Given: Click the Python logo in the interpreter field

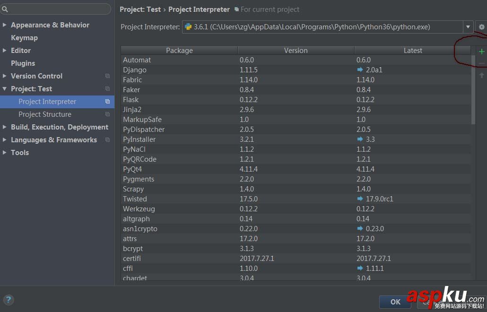Looking at the screenshot, I should tap(189, 27).
